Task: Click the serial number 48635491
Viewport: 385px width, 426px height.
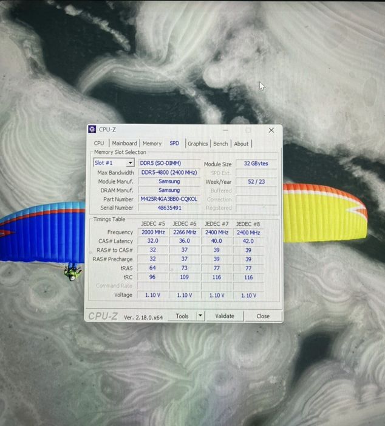Action: [x=169, y=208]
